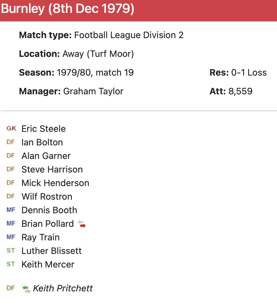Click DF badge next to Keith Pritchett
The width and height of the screenshot is (277, 305).
tap(11, 288)
